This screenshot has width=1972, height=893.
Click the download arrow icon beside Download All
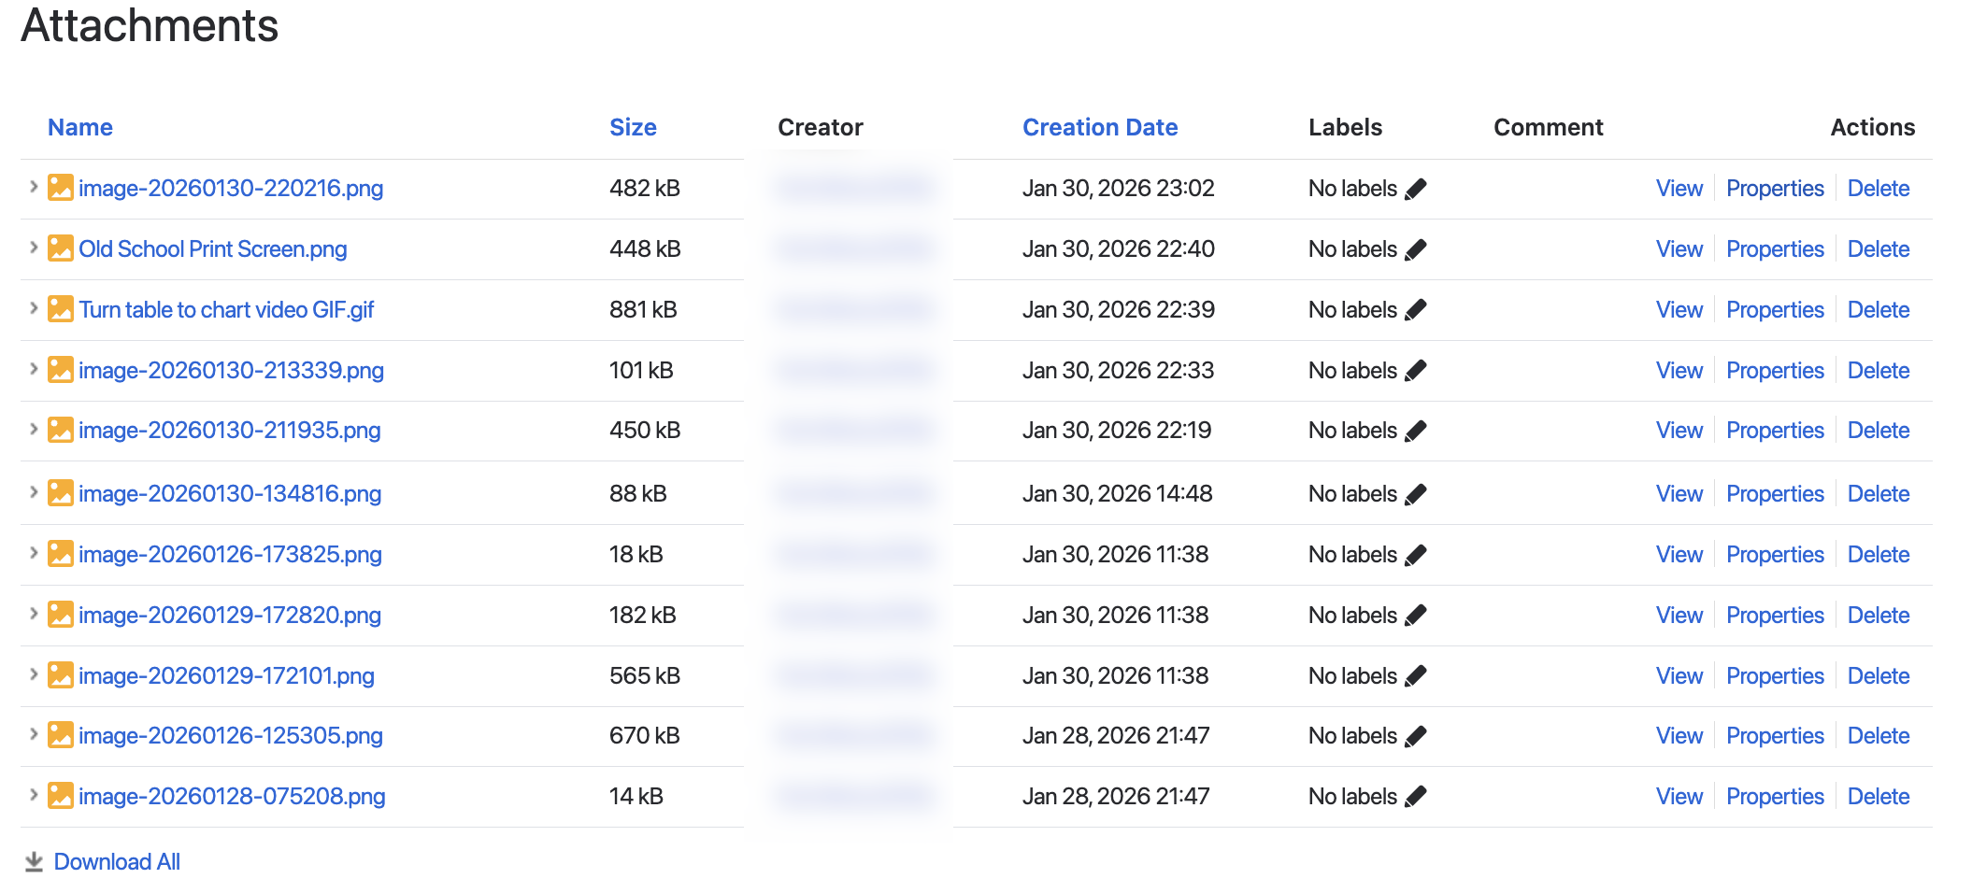(34, 862)
